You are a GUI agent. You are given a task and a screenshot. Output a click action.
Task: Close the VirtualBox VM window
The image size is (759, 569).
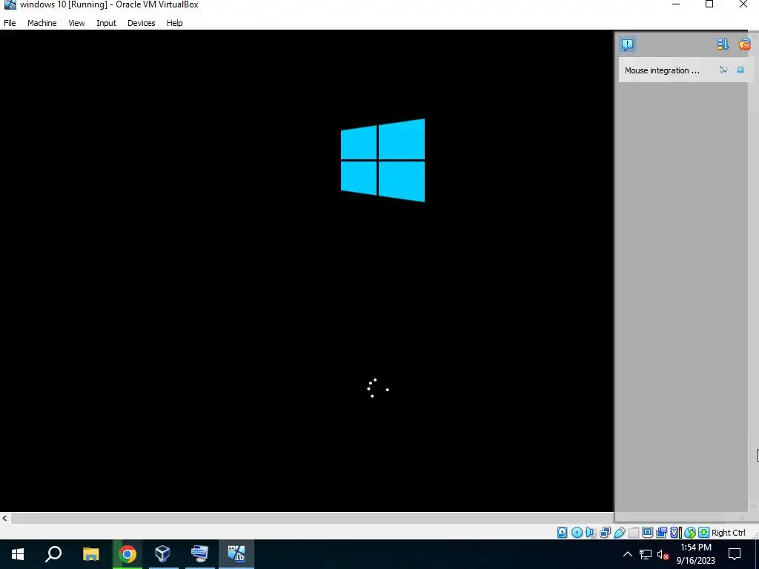click(743, 4)
